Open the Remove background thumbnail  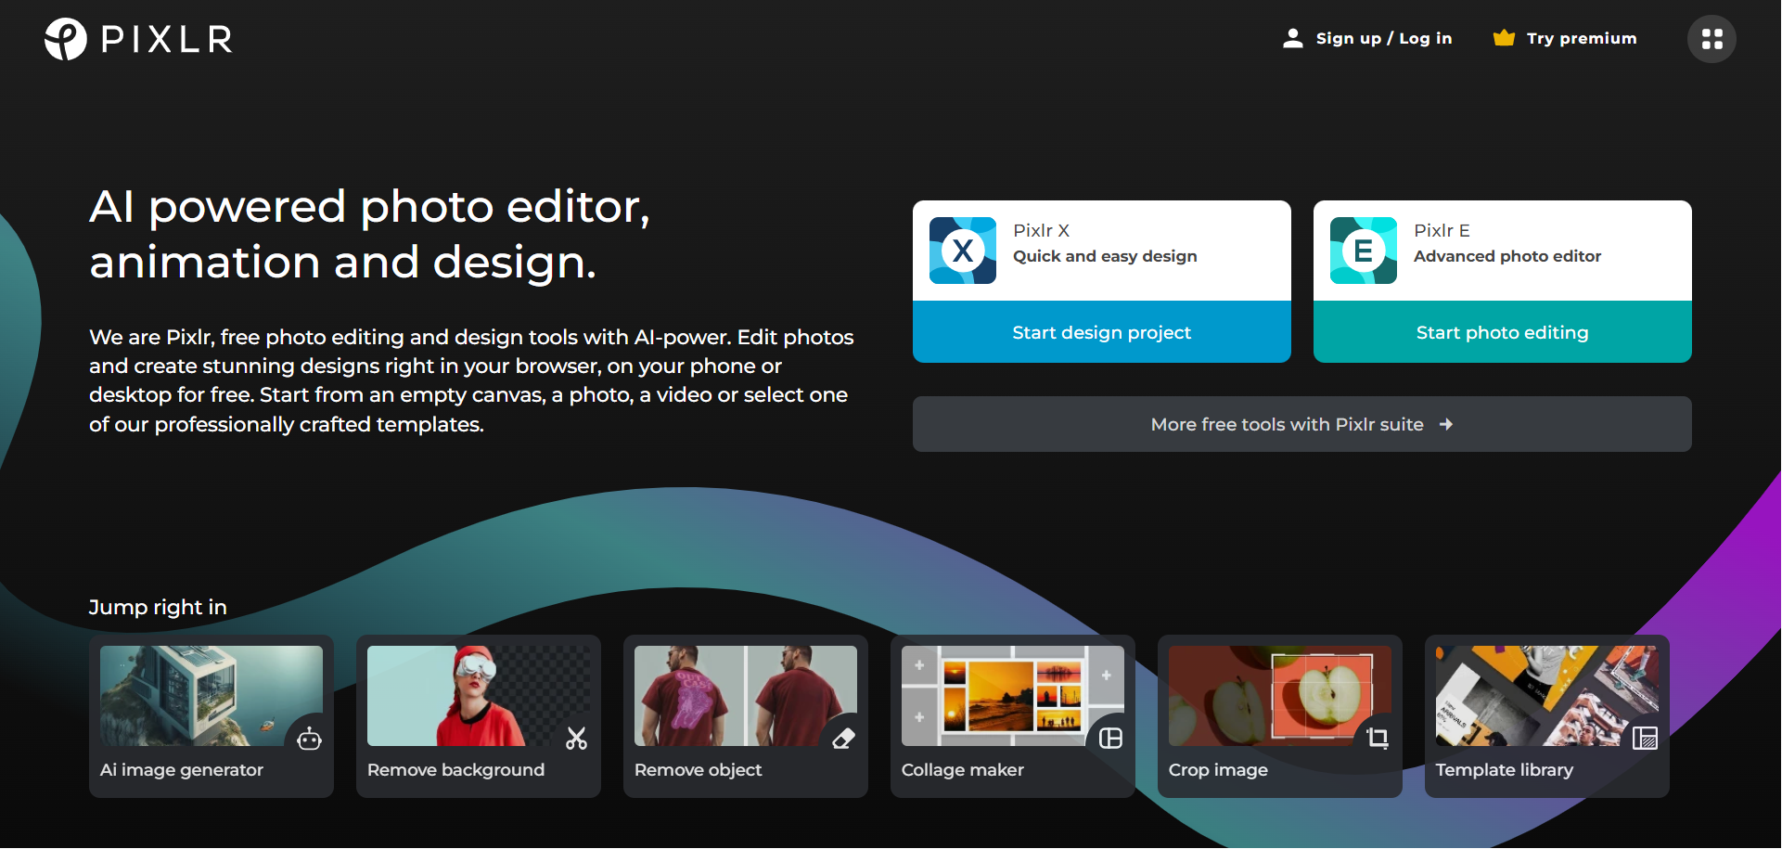pos(464,696)
